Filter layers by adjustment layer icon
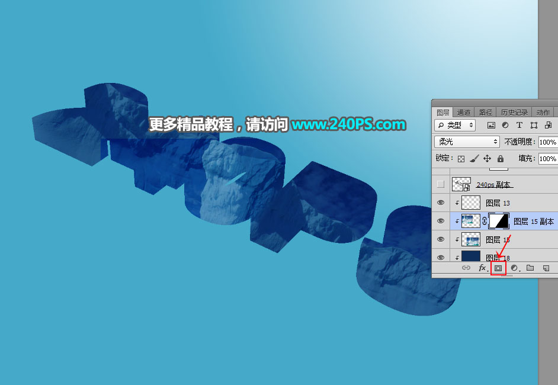Image resolution: width=558 pixels, height=385 pixels. [505, 125]
